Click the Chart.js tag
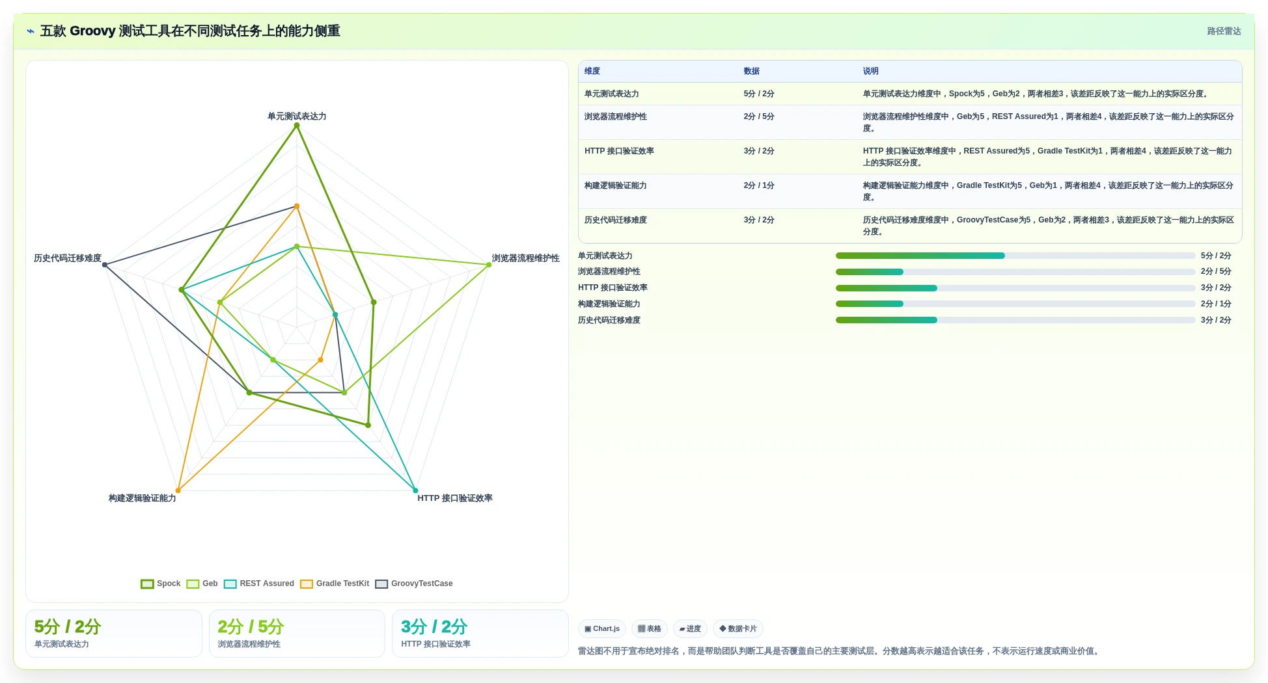This screenshot has width=1268, height=683. [602, 629]
